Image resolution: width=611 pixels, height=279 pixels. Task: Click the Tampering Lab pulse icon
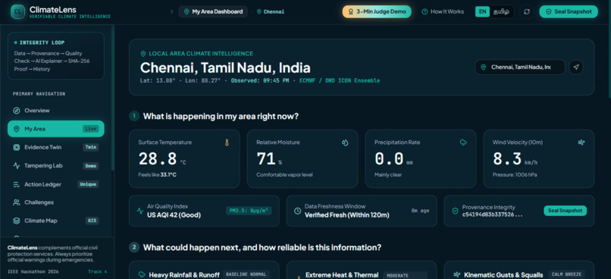tap(17, 165)
